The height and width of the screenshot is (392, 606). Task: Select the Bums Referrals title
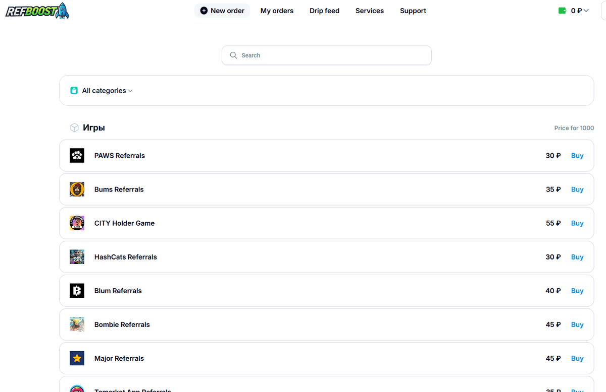[x=119, y=189]
